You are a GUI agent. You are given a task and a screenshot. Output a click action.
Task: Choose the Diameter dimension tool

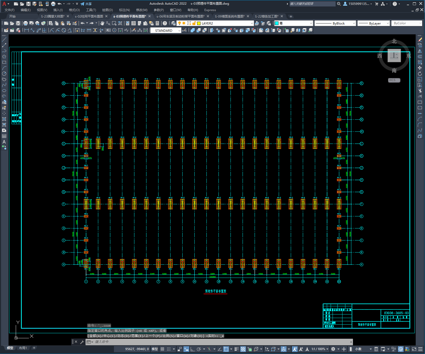point(64,30)
